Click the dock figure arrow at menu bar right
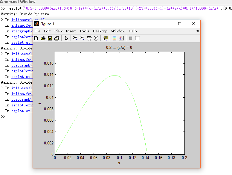This screenshot has width=232, height=175. tap(197, 31)
